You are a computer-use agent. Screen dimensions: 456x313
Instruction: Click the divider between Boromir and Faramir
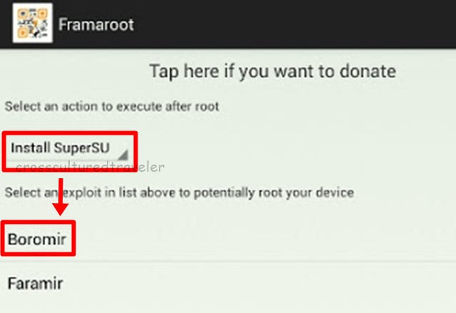click(x=228, y=261)
